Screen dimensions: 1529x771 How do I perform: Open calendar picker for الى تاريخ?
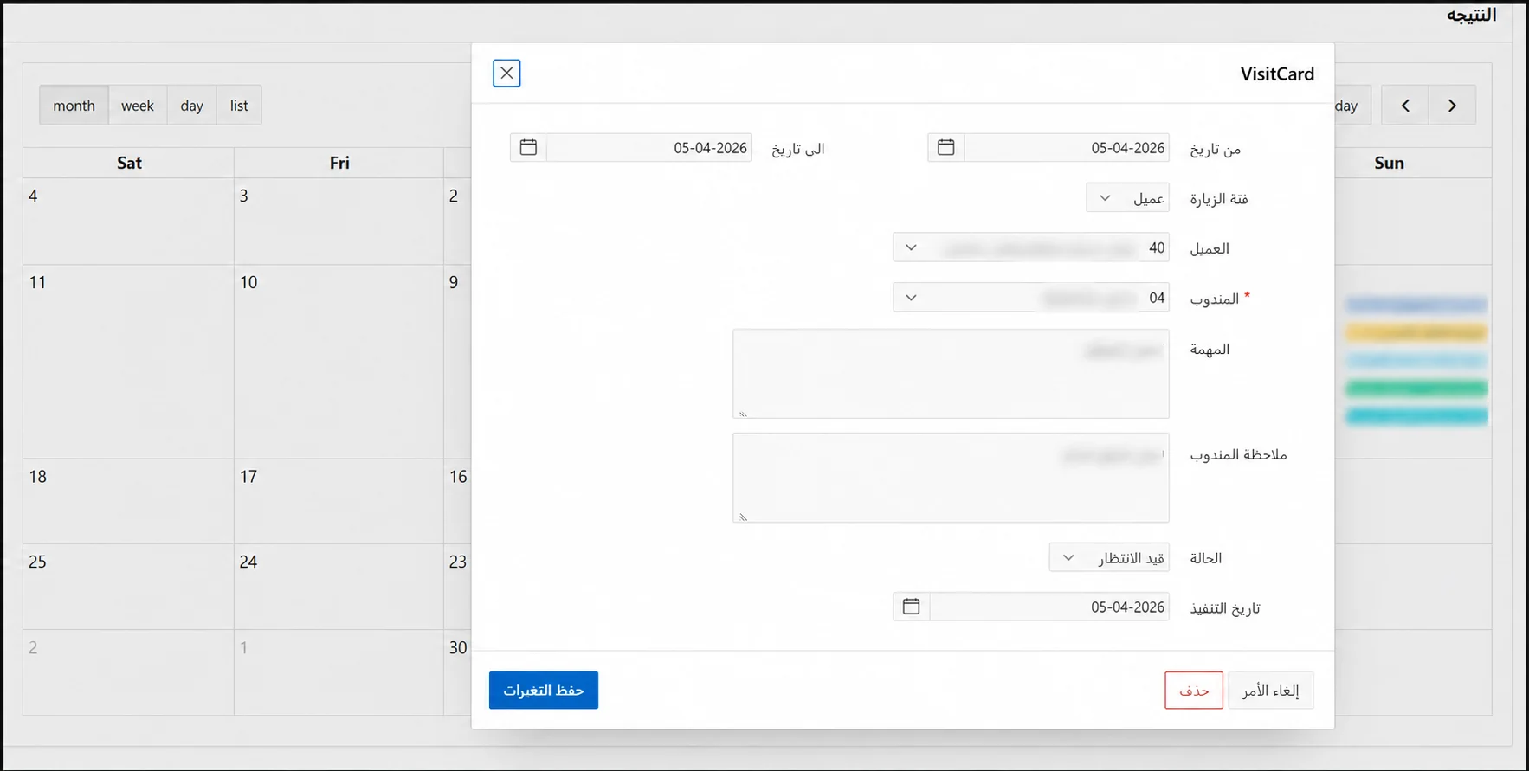point(528,148)
